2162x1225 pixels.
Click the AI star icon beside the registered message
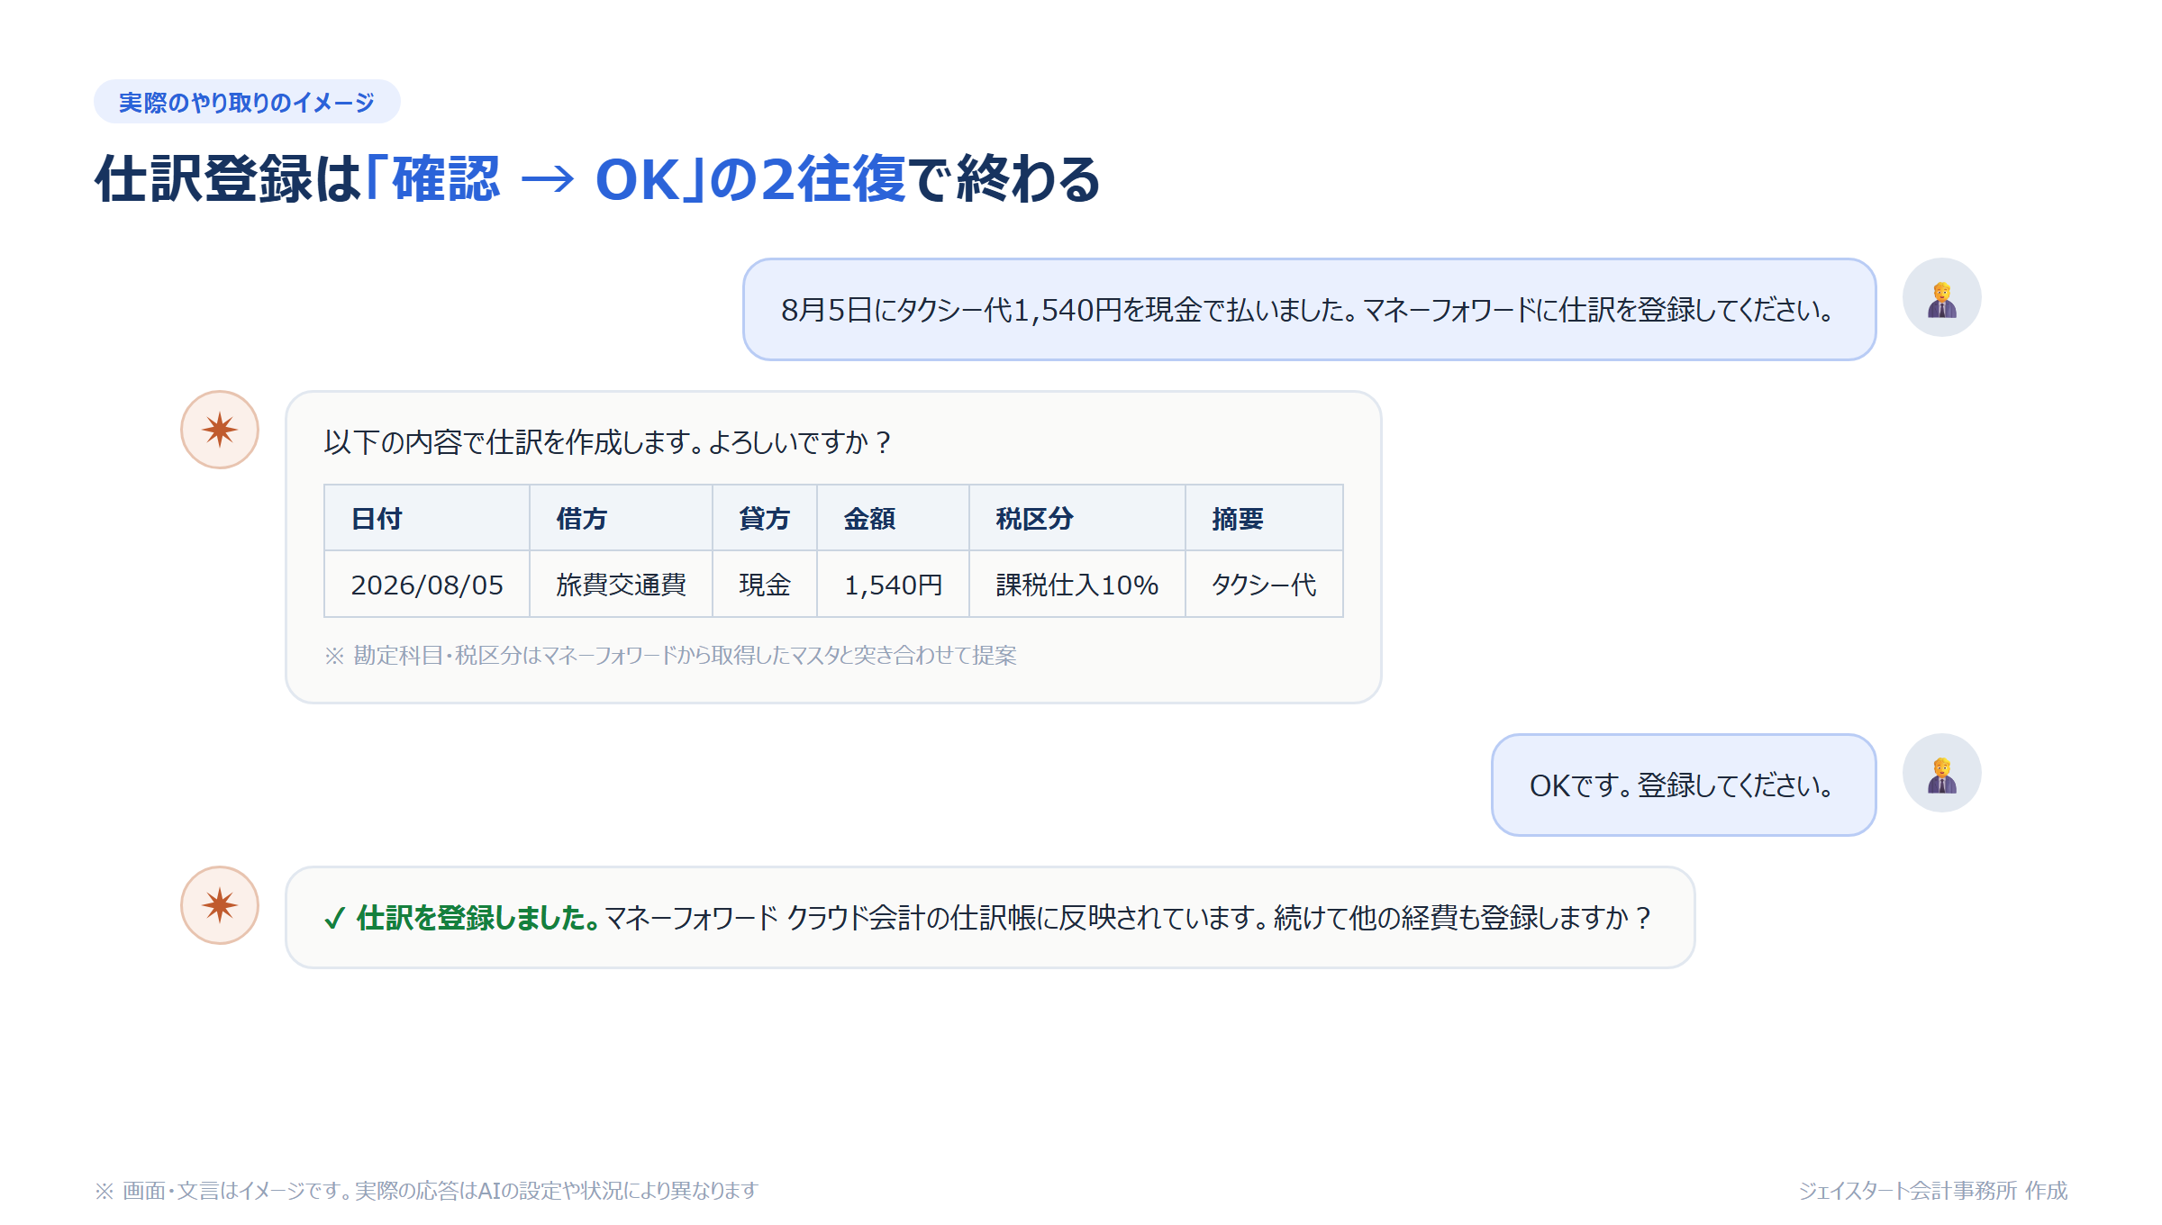(220, 905)
